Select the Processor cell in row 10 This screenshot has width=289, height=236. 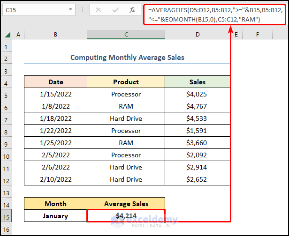click(x=126, y=155)
